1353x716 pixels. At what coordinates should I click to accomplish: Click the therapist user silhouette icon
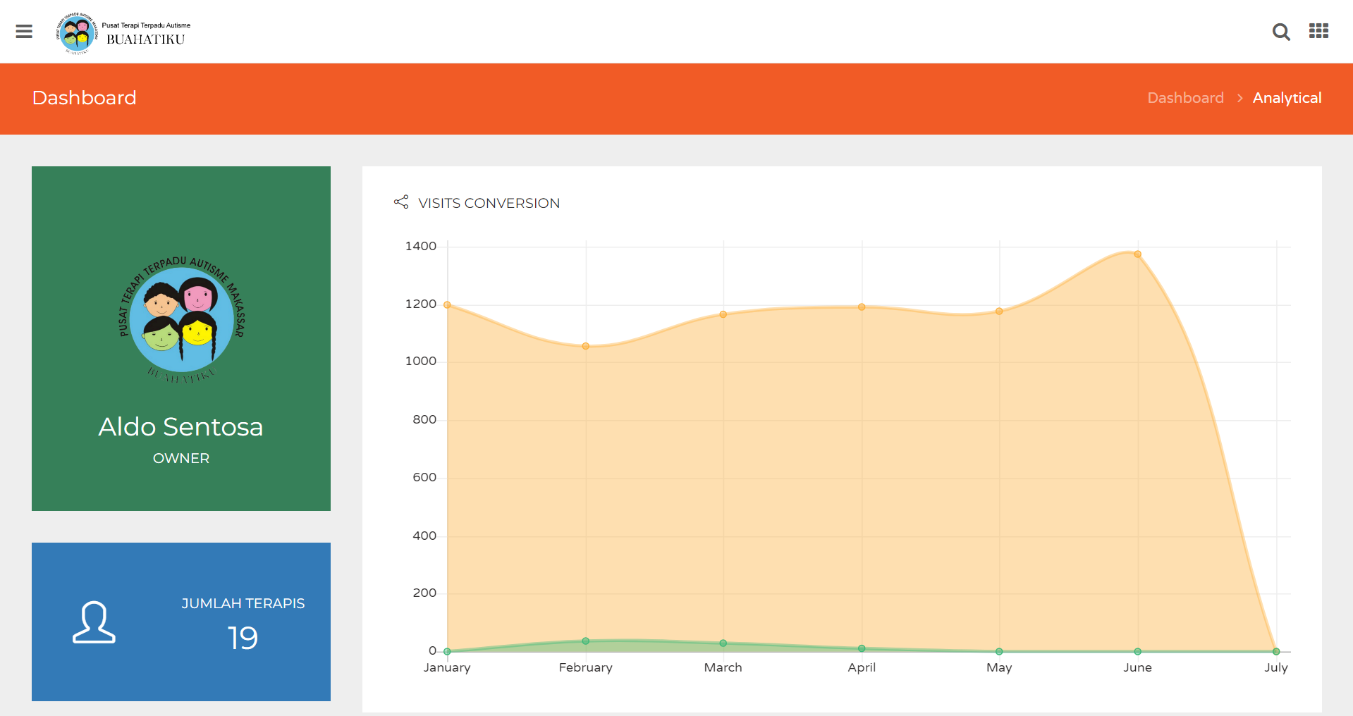[94, 622]
